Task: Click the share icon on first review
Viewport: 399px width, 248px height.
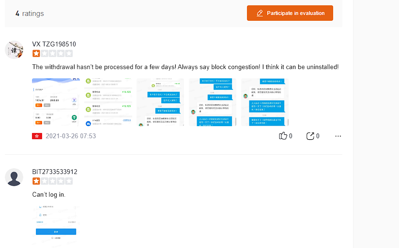Action: 310,136
